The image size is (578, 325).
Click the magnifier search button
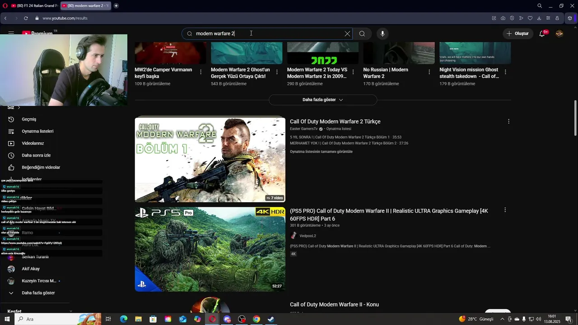(362, 33)
